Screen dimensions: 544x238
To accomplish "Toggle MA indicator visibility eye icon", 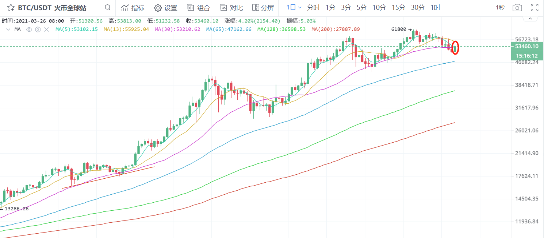I will pos(29,29).
